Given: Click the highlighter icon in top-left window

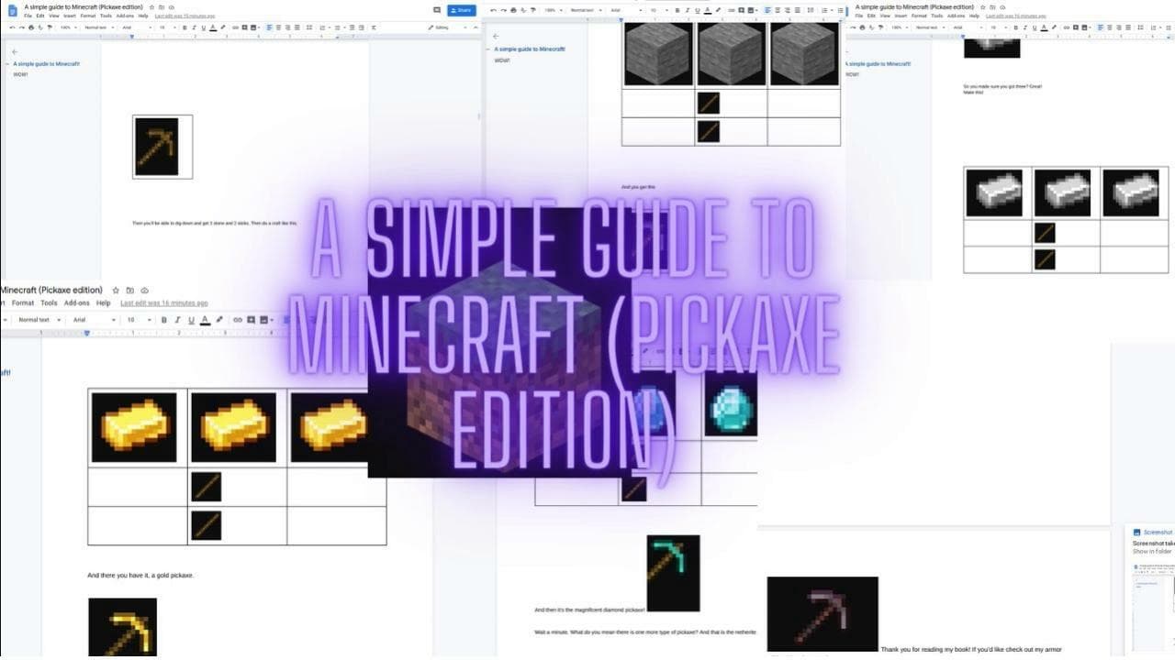Looking at the screenshot, I should [x=223, y=27].
